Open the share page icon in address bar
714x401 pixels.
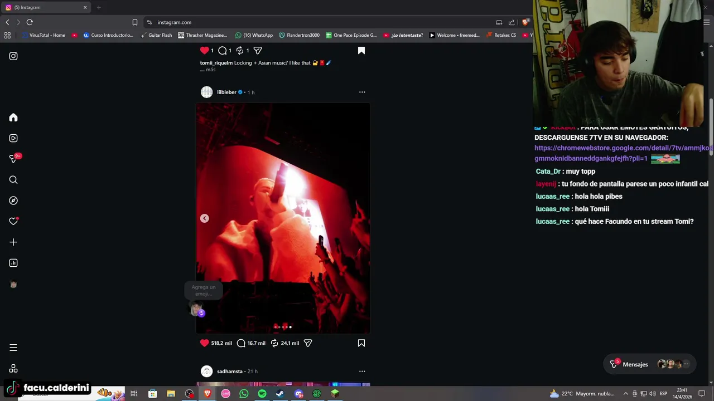click(512, 22)
